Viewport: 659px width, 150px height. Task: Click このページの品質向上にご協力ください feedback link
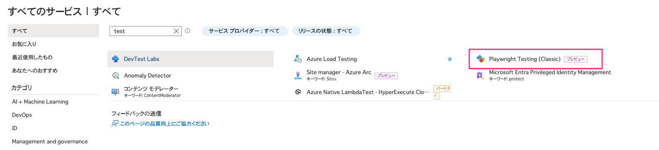click(164, 123)
